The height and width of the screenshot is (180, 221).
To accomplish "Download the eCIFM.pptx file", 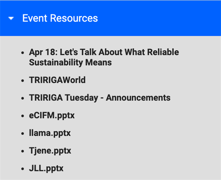I will pyautogui.click(x=52, y=115).
